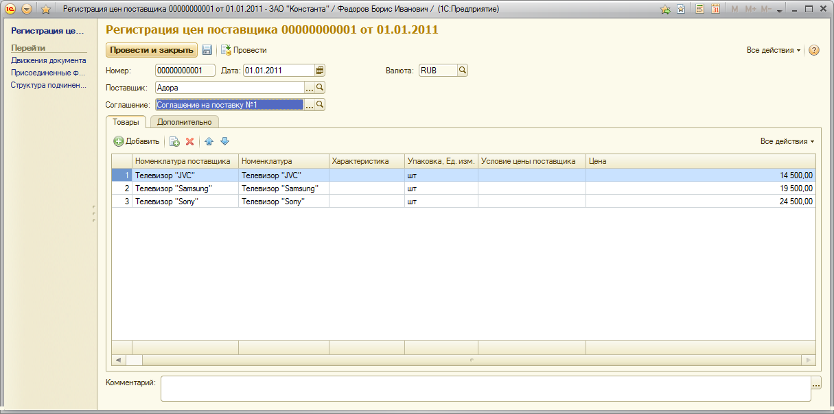
Task: Open the calendar icon showing 31
Action: tap(716, 10)
